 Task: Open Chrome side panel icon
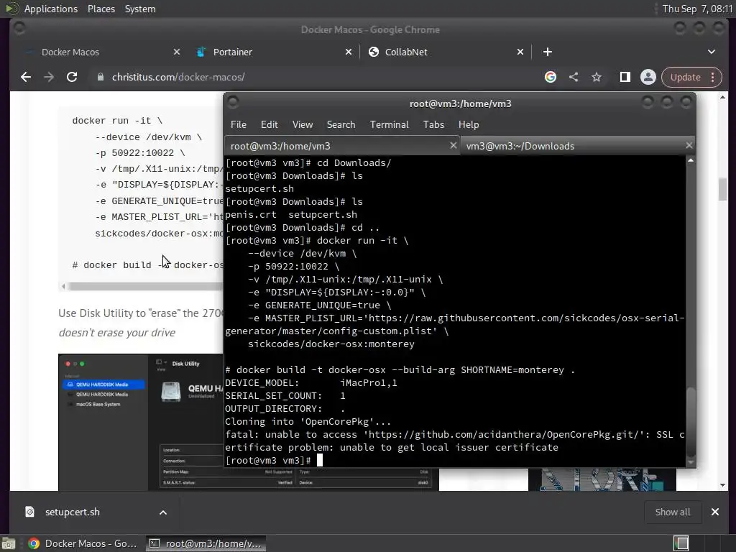click(x=625, y=77)
